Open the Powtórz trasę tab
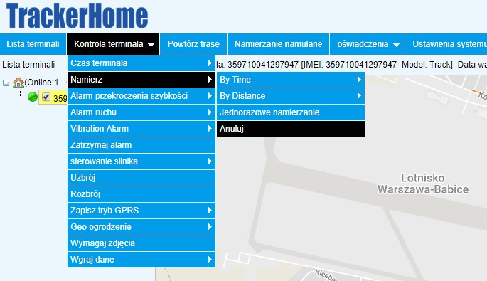The image size is (487, 281). click(193, 44)
